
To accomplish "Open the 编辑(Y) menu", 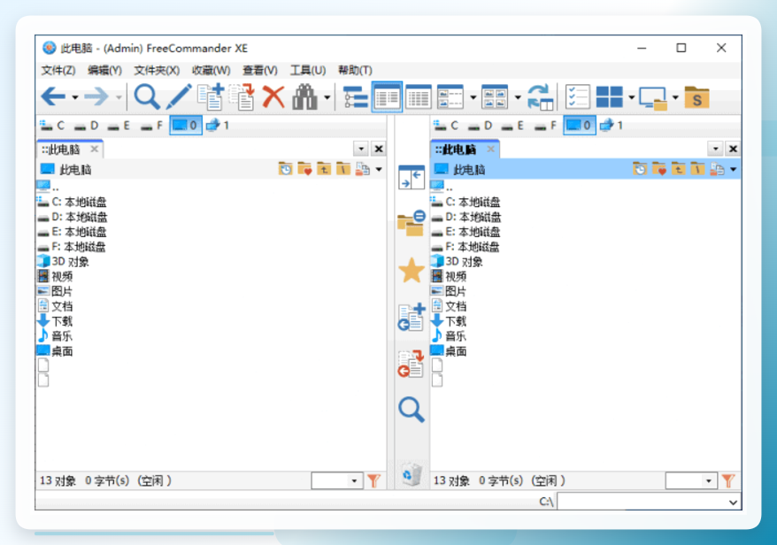I will point(104,71).
